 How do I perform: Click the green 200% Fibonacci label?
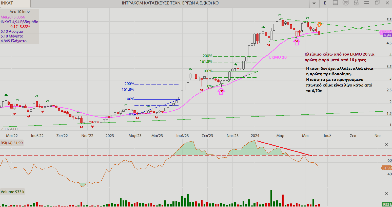point(207,56)
